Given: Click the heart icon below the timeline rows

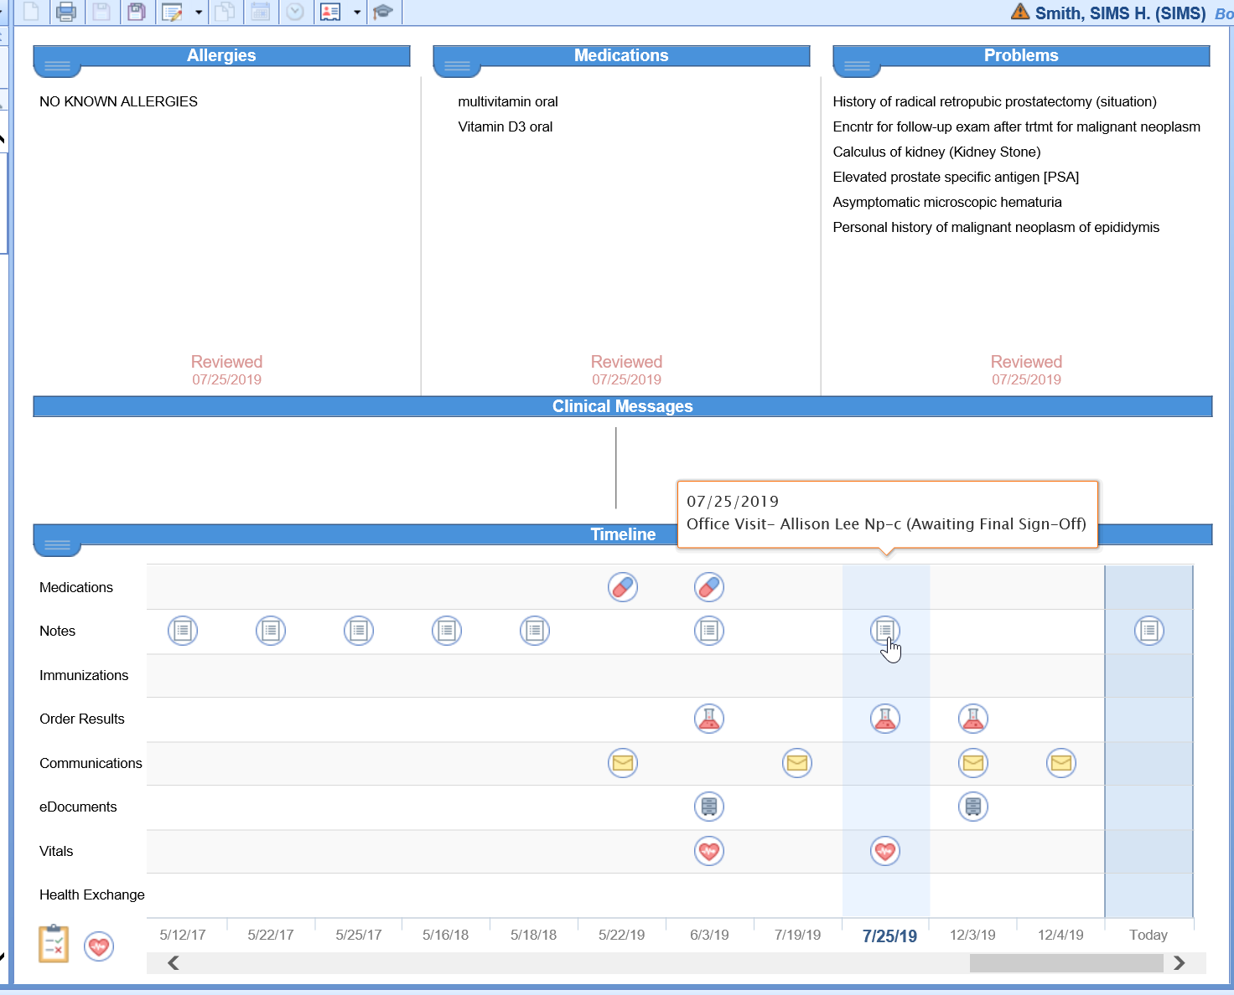Looking at the screenshot, I should (99, 946).
